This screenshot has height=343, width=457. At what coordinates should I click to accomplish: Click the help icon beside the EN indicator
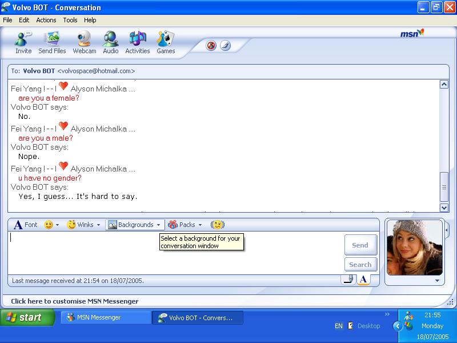(351, 326)
